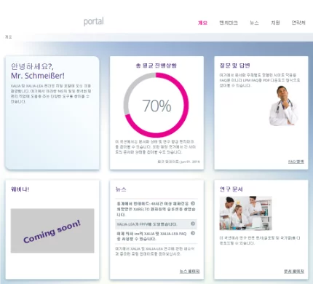Open the 개요 overview tab
313x284 pixels.
coord(202,23)
